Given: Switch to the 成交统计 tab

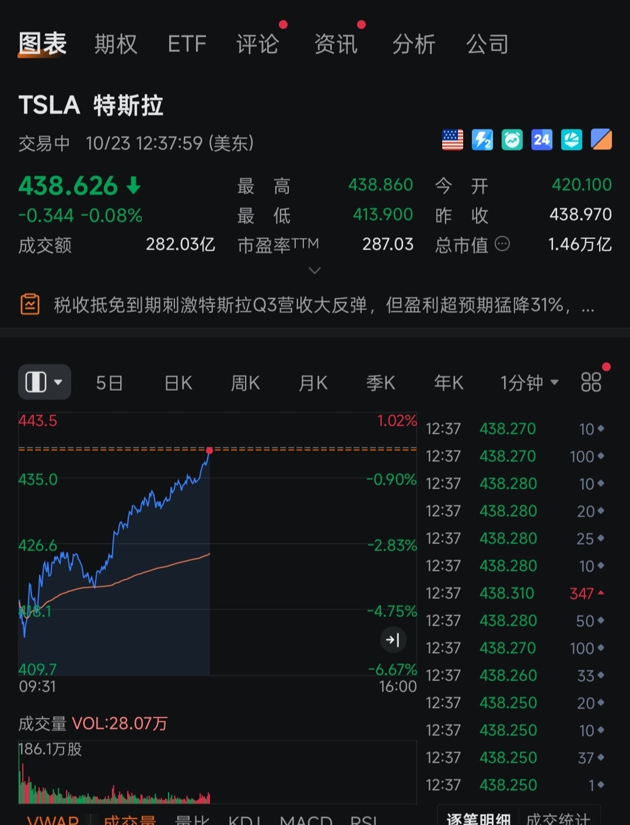Looking at the screenshot, I should pos(558,818).
